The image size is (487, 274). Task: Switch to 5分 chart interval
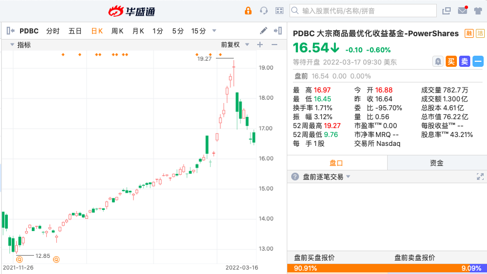[177, 31]
